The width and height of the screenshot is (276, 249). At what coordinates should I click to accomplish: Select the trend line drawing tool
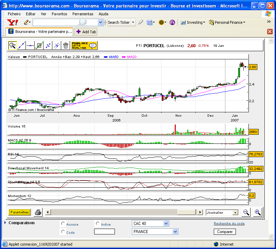(x=21, y=45)
